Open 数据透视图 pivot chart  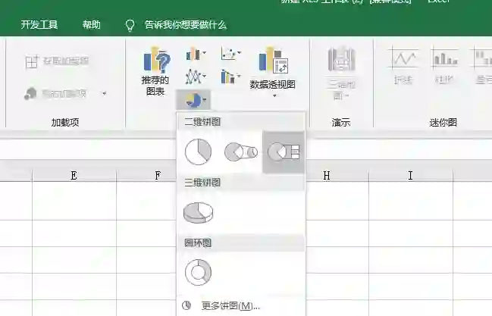[x=272, y=68]
